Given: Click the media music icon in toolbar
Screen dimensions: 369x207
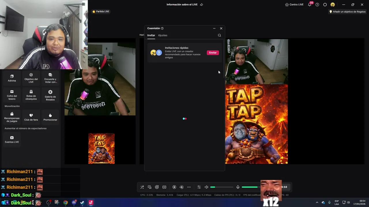Looking at the screenshot, I should coord(150,187).
